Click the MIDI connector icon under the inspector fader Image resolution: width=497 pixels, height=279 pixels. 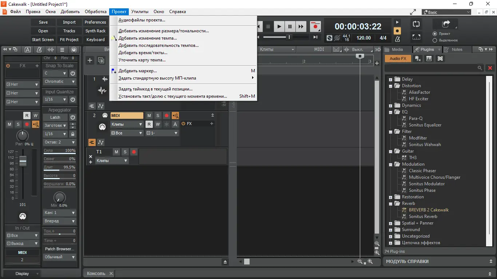coord(23,216)
